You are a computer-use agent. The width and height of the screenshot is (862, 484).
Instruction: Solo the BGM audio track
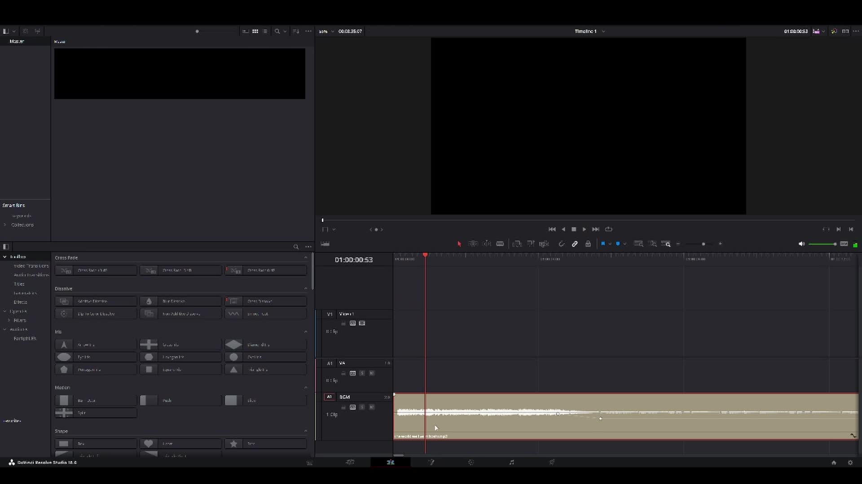[x=362, y=407]
